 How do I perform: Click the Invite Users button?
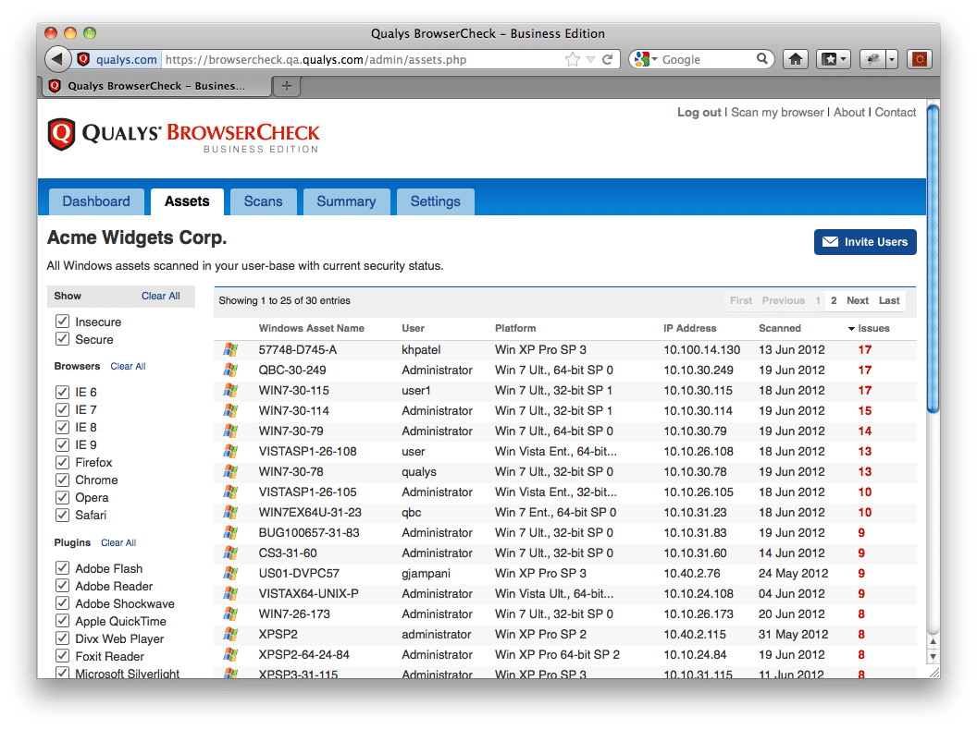[865, 242]
